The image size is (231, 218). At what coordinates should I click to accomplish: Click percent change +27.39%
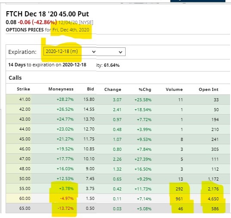143,159
